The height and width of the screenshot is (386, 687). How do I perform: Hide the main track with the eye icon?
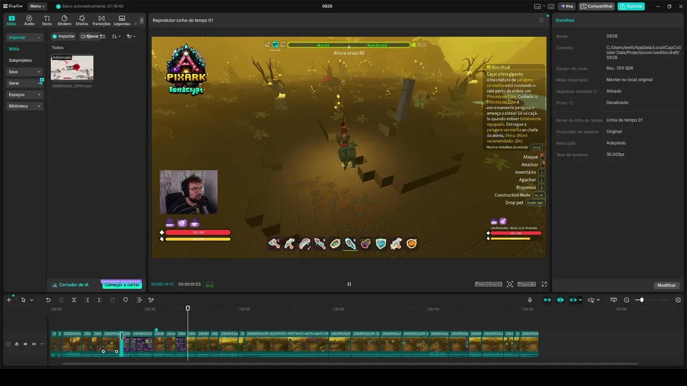click(x=25, y=344)
